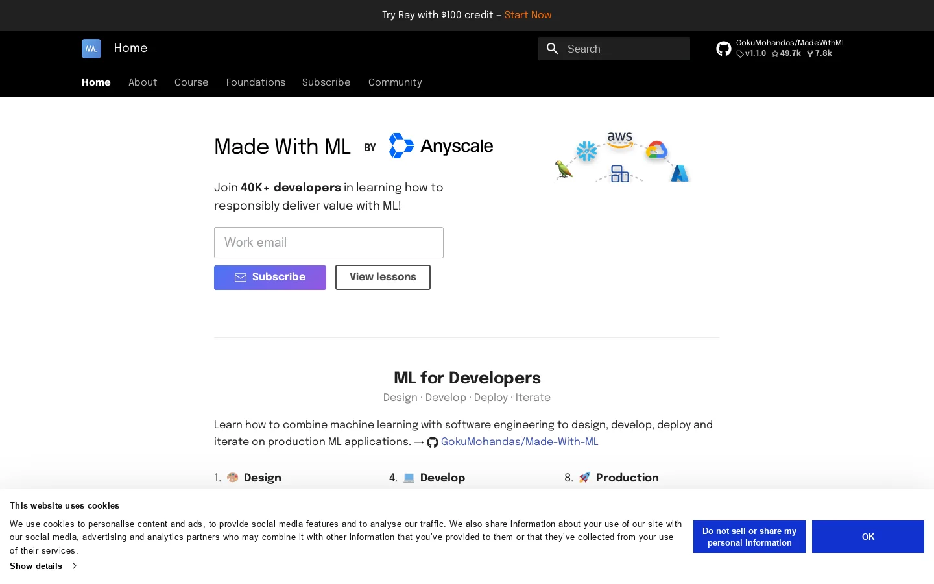Click the Anyscale logo

441,146
